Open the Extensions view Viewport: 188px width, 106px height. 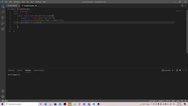tap(3, 29)
